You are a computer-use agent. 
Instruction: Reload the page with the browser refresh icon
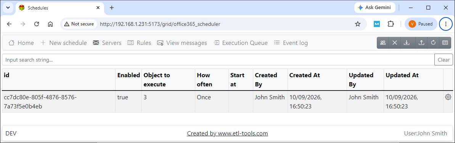tap(37, 24)
